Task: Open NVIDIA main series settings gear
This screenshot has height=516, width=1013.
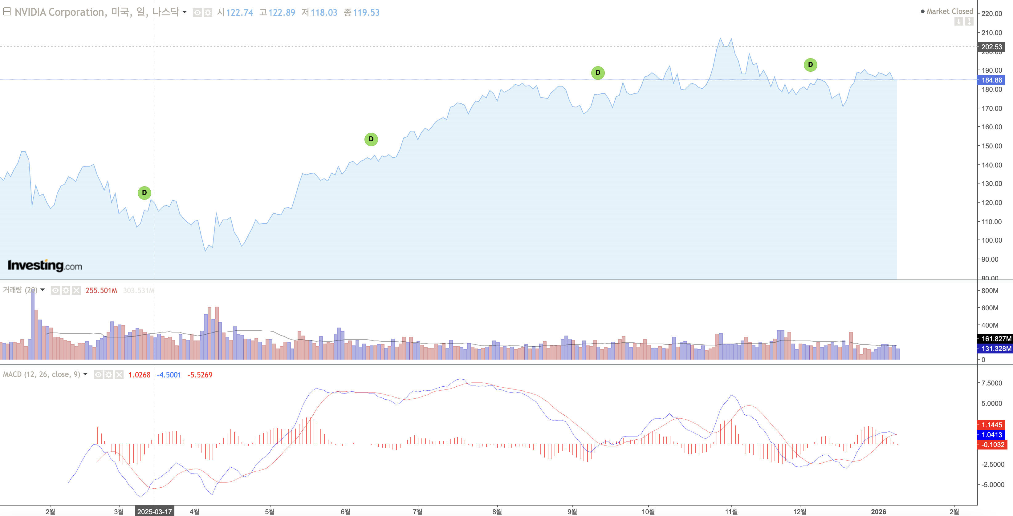Action: tap(208, 13)
